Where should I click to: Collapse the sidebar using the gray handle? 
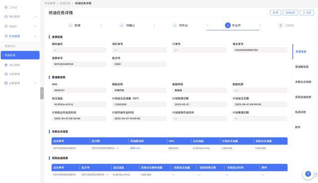42,93
